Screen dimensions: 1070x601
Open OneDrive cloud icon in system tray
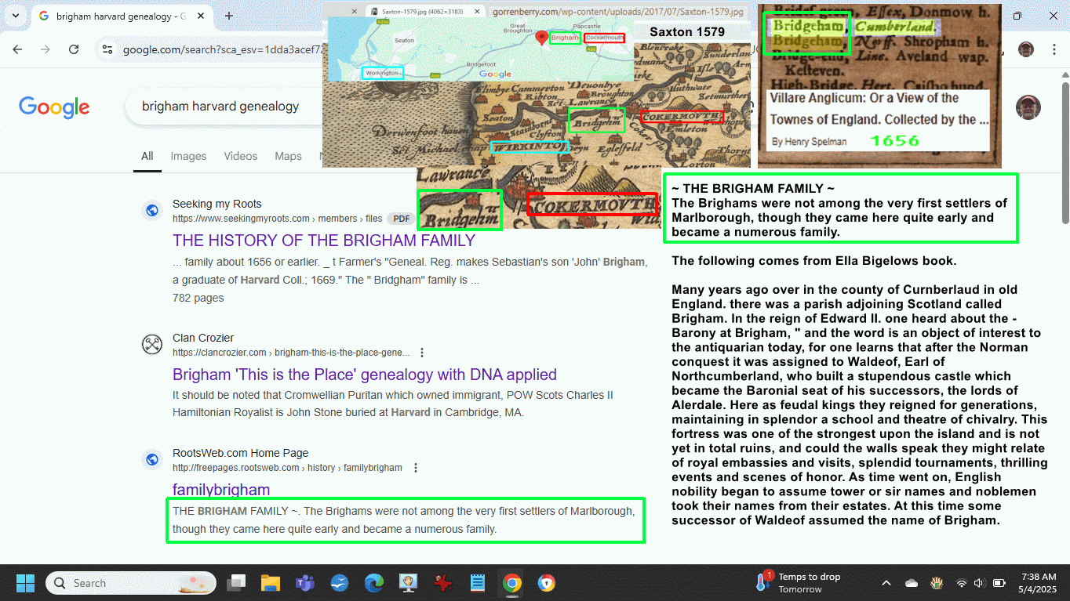pos(912,583)
